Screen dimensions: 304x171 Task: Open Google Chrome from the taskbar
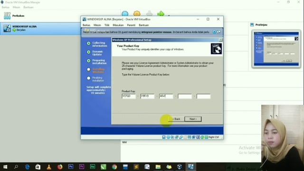click(114, 167)
